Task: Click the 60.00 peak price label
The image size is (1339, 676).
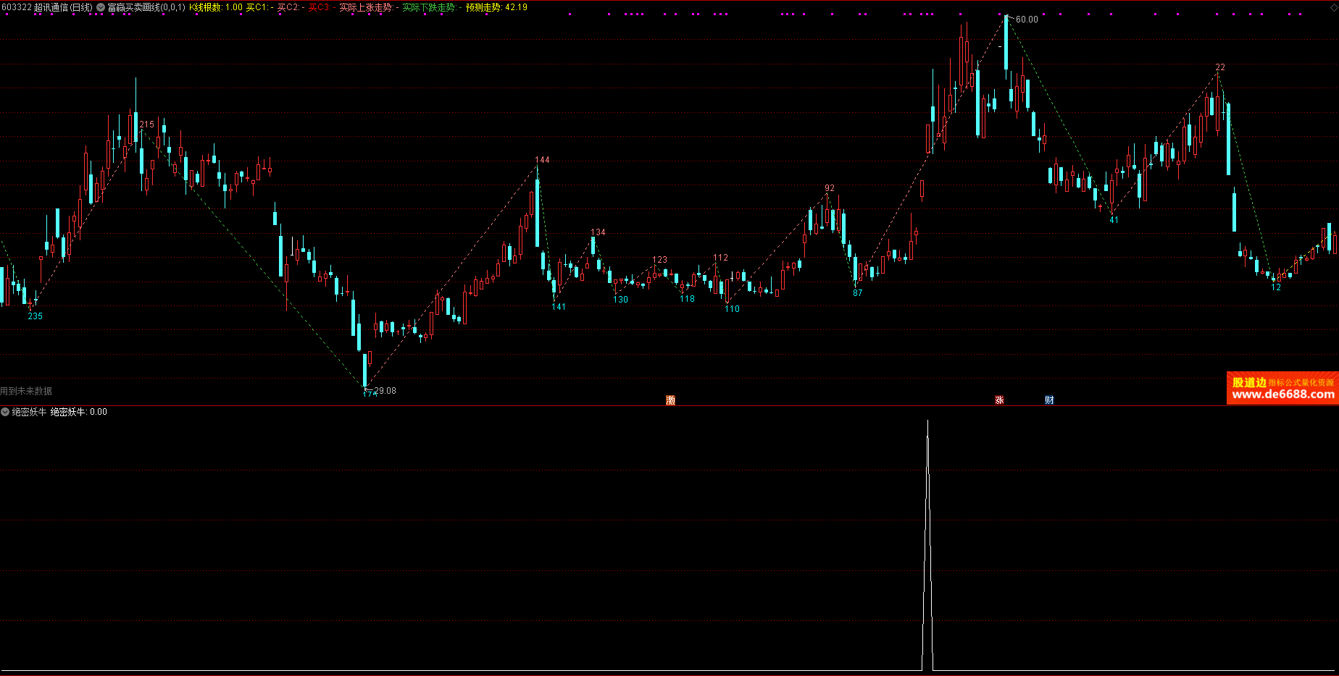Action: coord(1026,20)
